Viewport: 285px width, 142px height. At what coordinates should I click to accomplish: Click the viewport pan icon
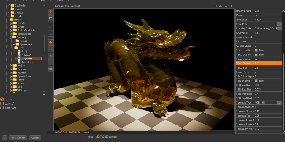[x=226, y=6]
